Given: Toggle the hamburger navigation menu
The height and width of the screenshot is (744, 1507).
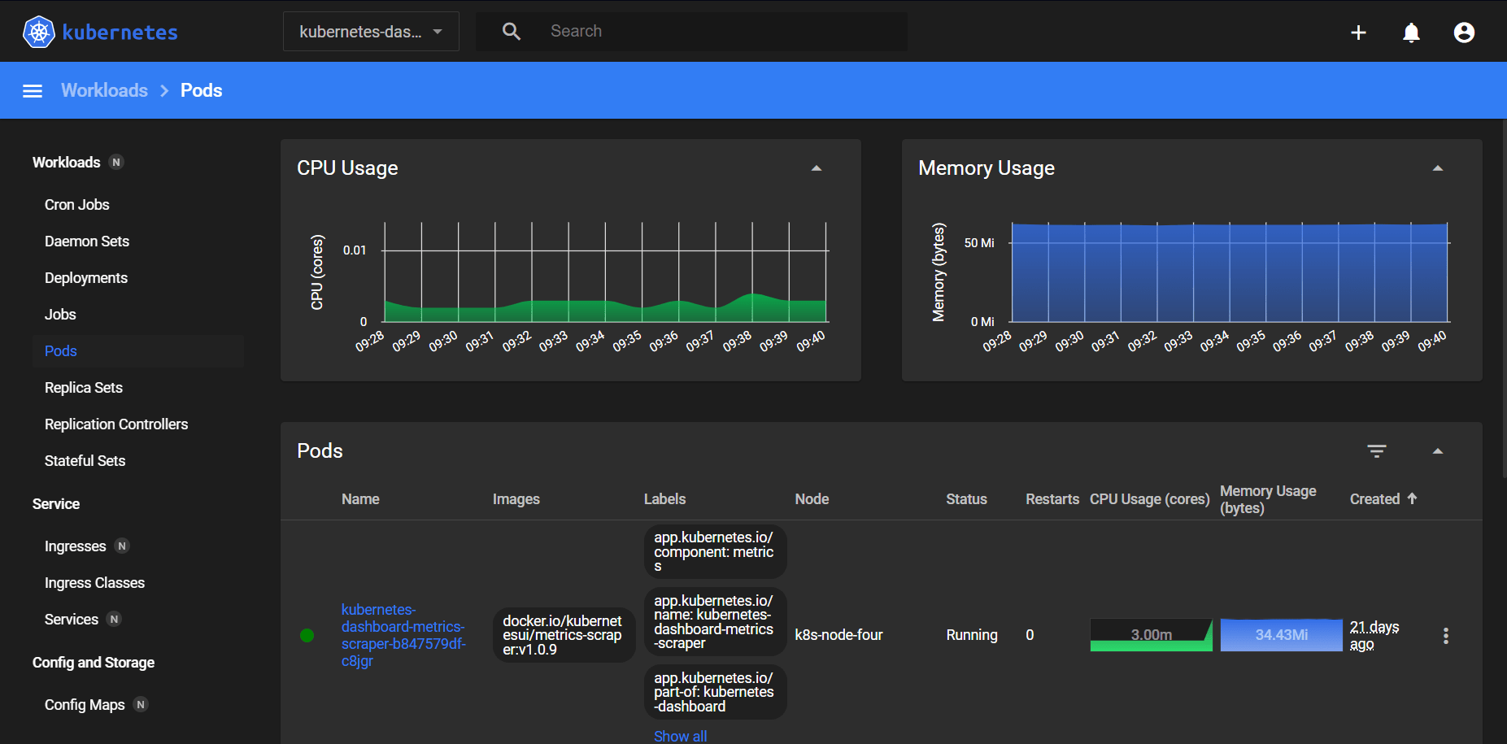Looking at the screenshot, I should click(33, 91).
